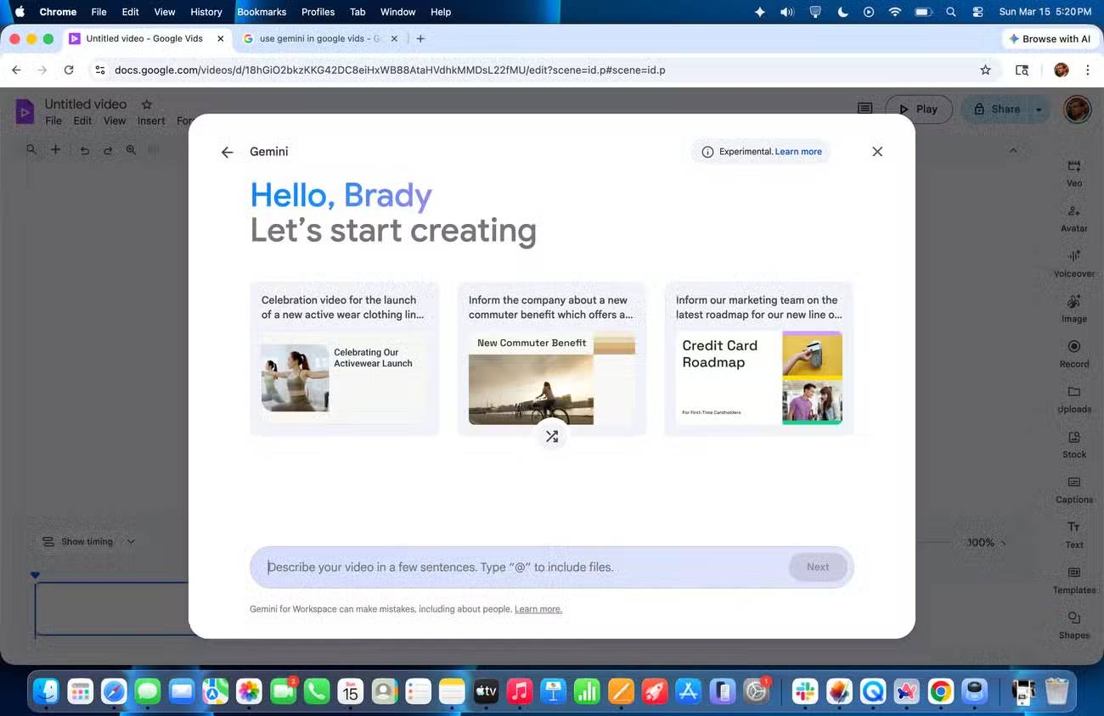1104x716 pixels.
Task: Open the Stock media panel
Action: (1074, 444)
